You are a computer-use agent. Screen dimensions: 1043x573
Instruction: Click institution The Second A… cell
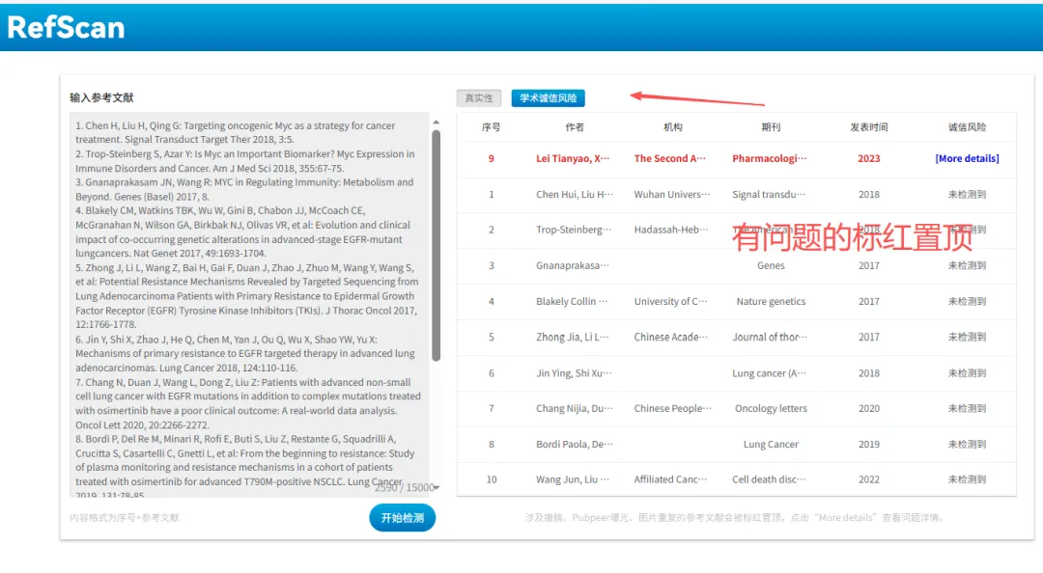[x=670, y=158]
